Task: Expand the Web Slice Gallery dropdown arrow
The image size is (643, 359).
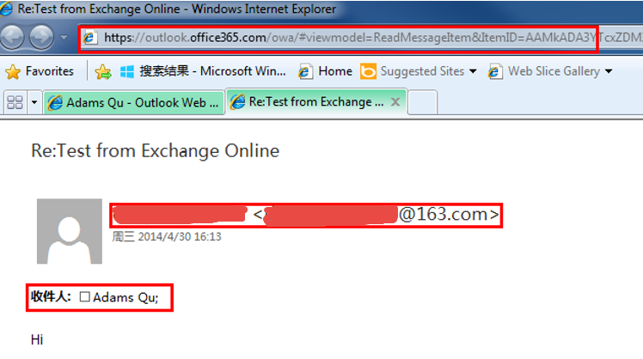Action: tap(609, 71)
